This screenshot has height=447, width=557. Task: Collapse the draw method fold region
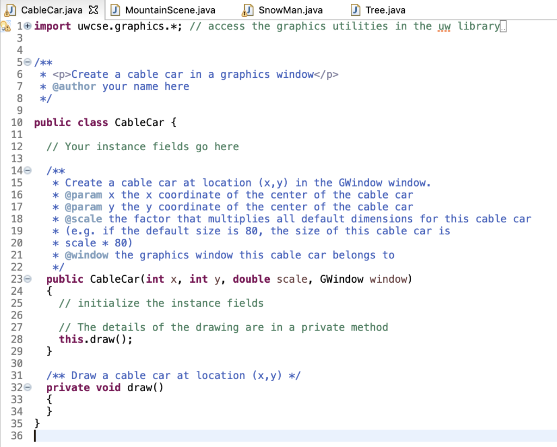28,387
